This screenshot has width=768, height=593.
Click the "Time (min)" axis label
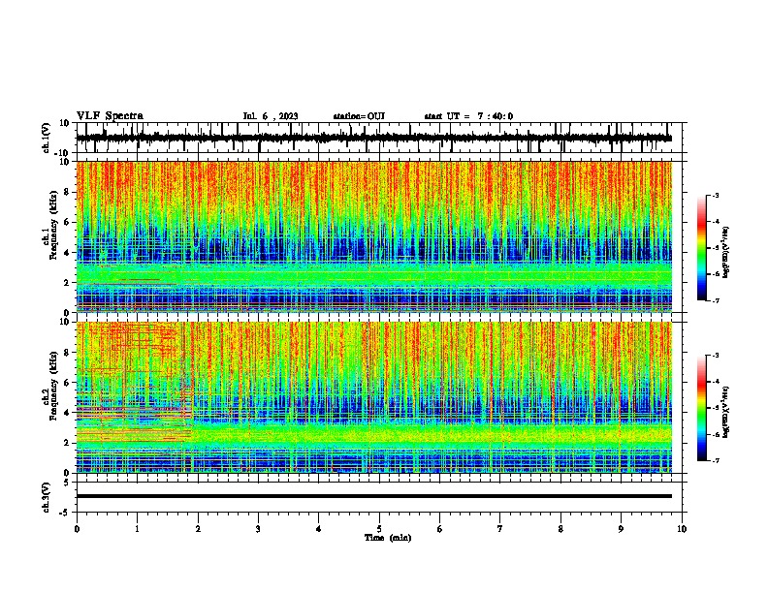[388, 538]
